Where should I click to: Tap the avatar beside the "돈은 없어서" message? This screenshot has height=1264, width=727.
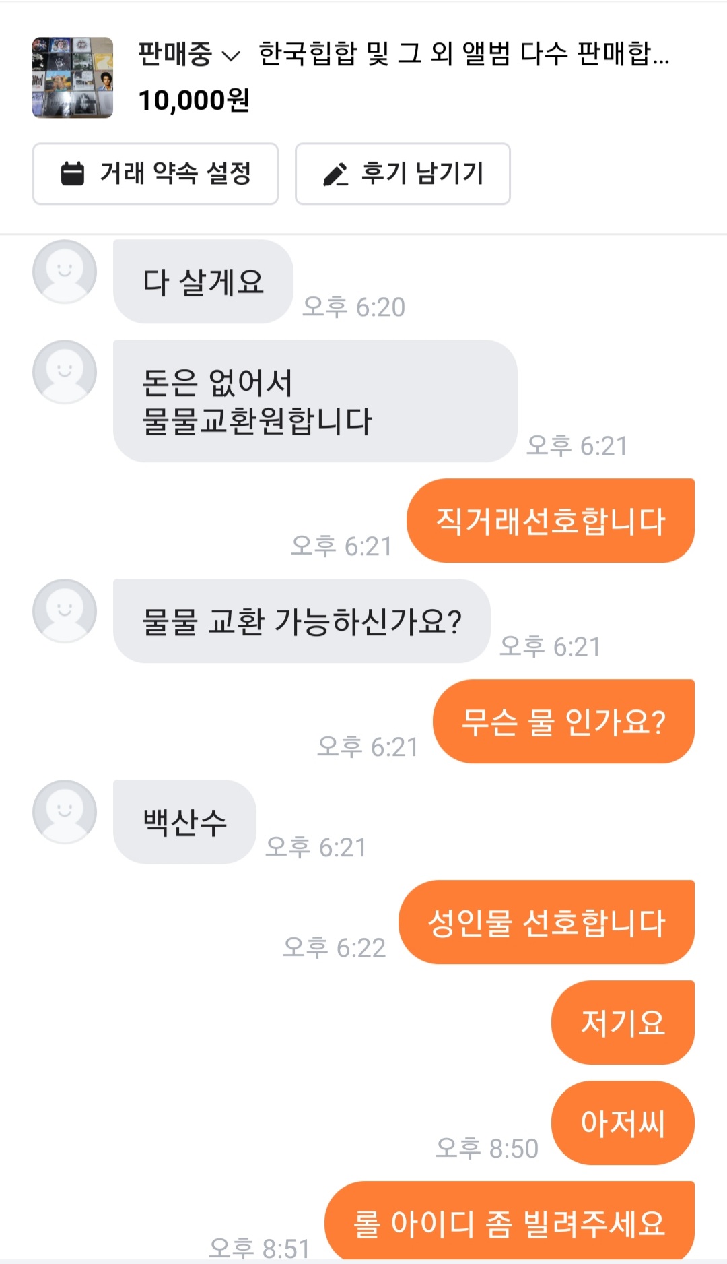(x=65, y=372)
